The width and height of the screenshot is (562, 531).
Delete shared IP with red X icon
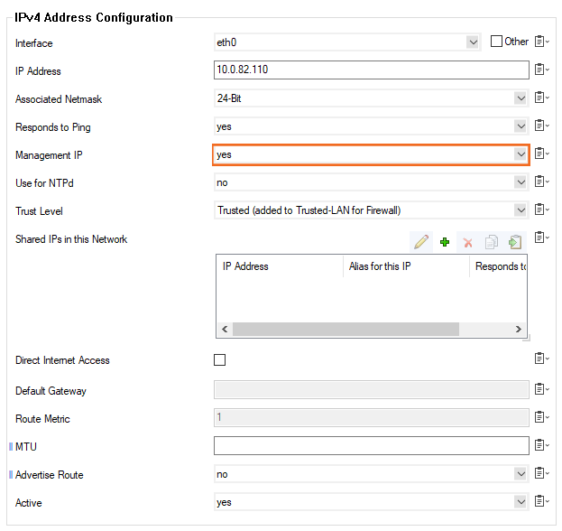click(468, 243)
